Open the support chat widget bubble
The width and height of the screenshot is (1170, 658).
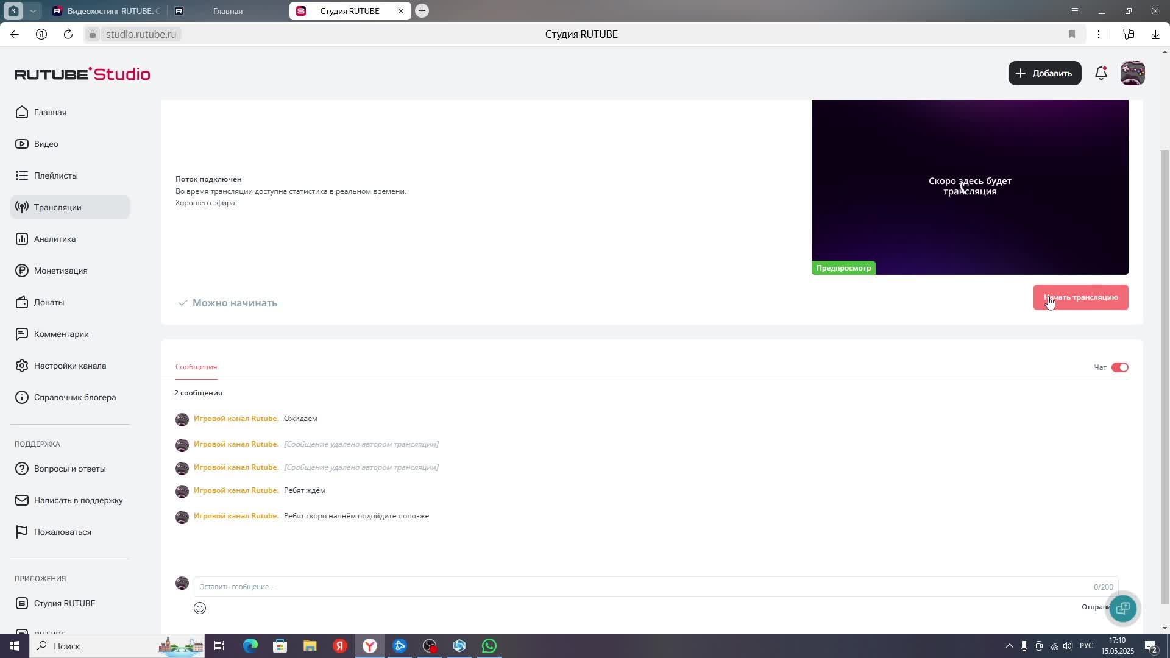(1122, 608)
